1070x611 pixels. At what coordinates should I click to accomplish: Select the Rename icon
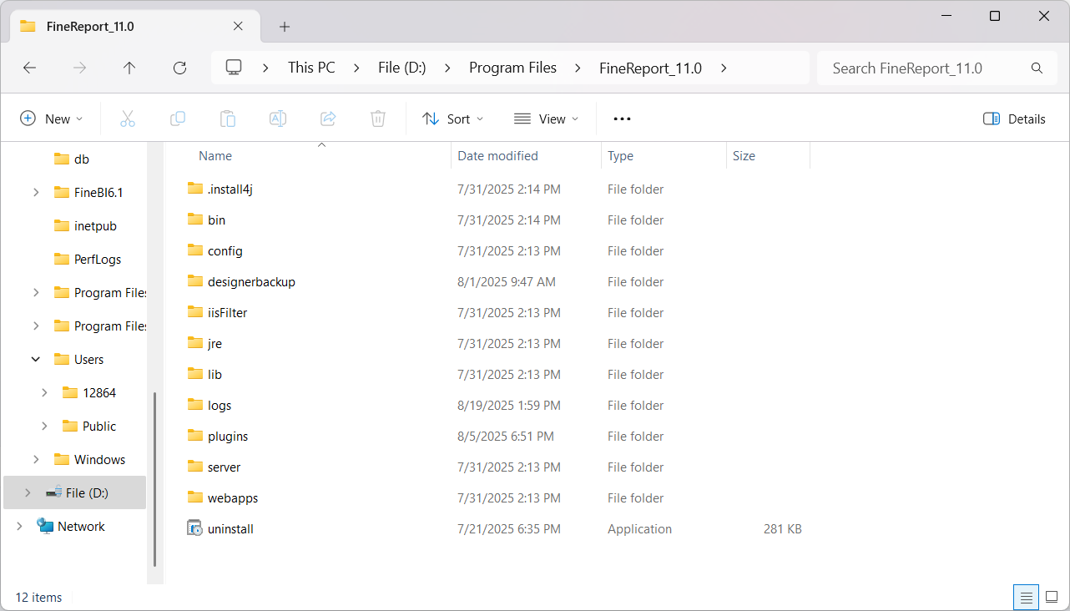(x=277, y=119)
